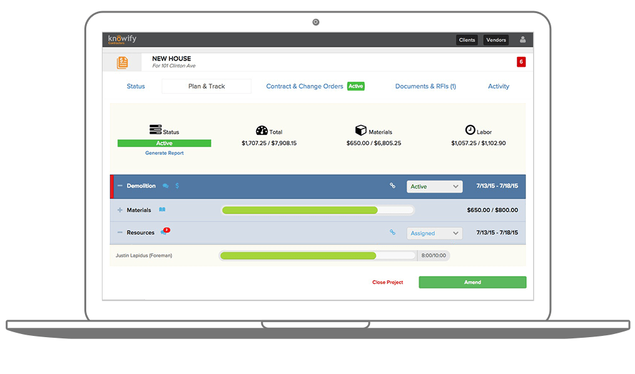635x374 pixels.
Task: Click the green Amend button
Action: coord(472,282)
